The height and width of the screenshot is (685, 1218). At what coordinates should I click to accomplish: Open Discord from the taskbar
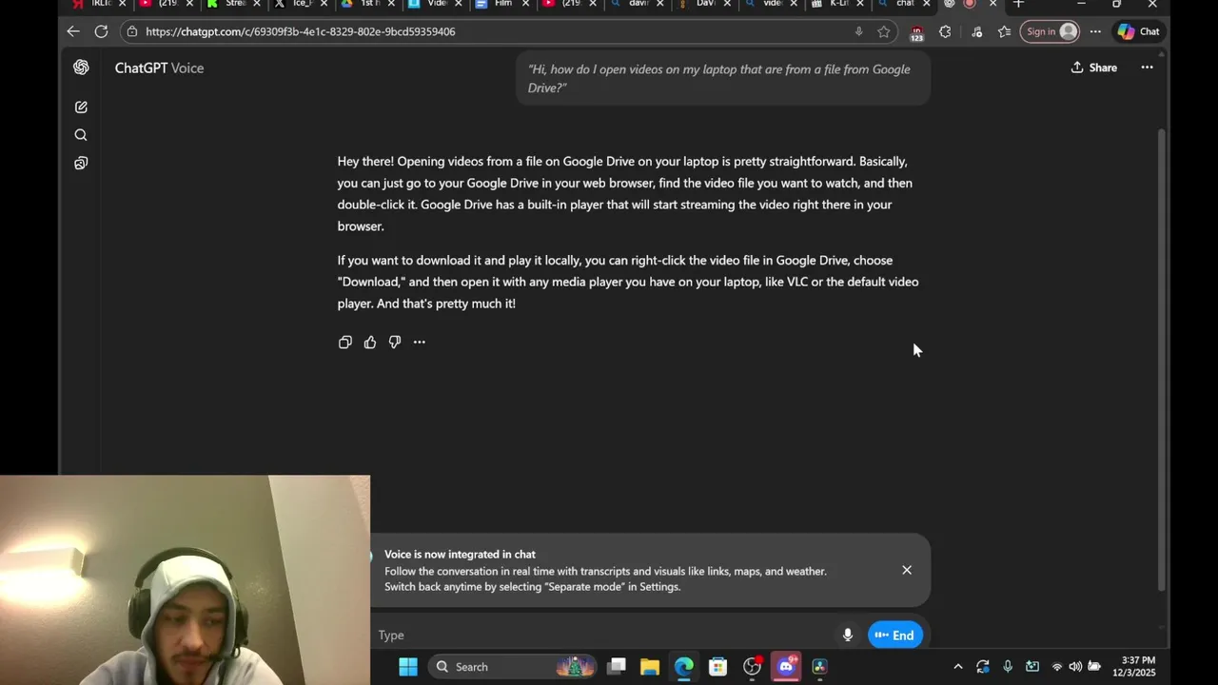[x=786, y=667]
